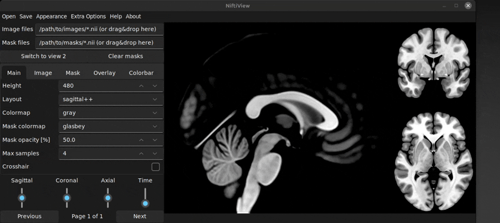Image resolution: width=500 pixels, height=223 pixels.
Task: Click the Time slider handle
Action: click(x=145, y=203)
